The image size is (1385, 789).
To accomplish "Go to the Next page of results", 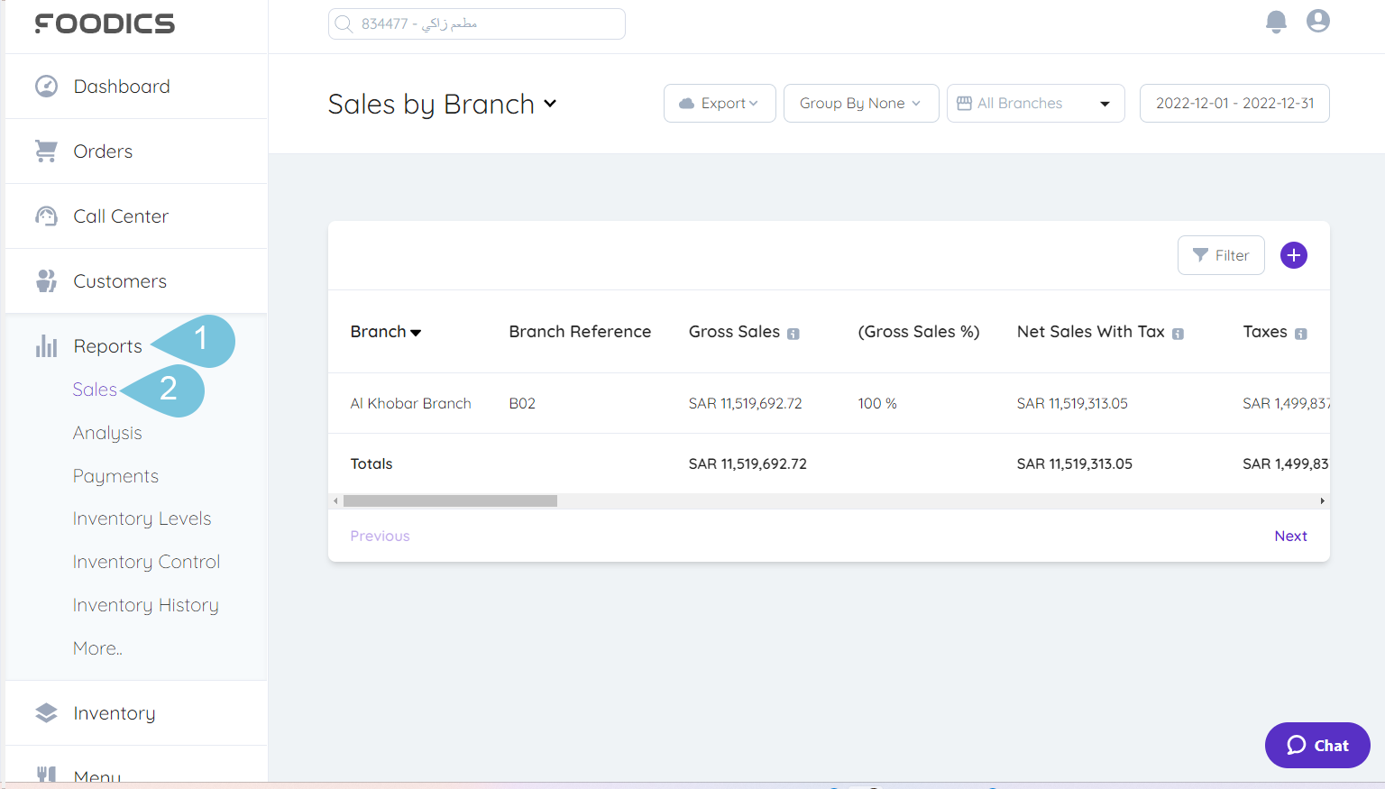I will [1290, 535].
